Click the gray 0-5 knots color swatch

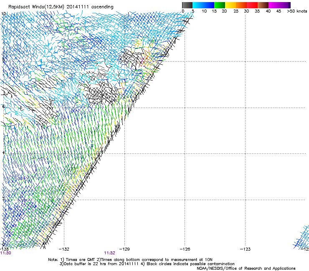tap(187, 5)
